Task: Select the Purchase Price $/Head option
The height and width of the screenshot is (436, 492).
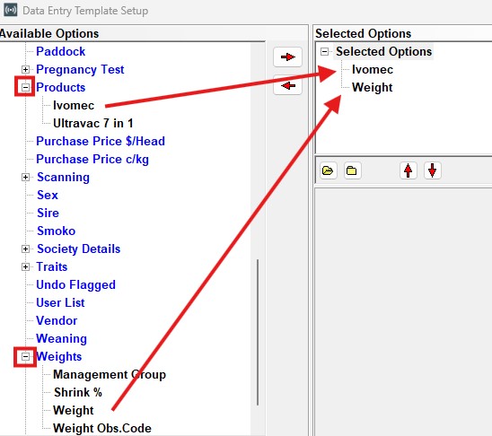Action: 101,142
